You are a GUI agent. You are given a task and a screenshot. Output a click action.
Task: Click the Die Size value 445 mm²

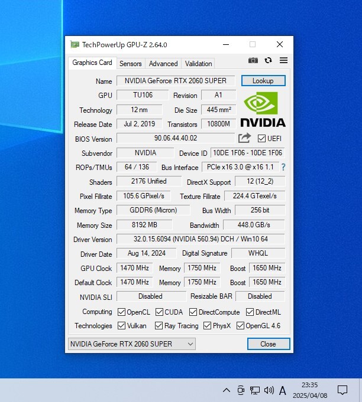pyautogui.click(x=219, y=110)
